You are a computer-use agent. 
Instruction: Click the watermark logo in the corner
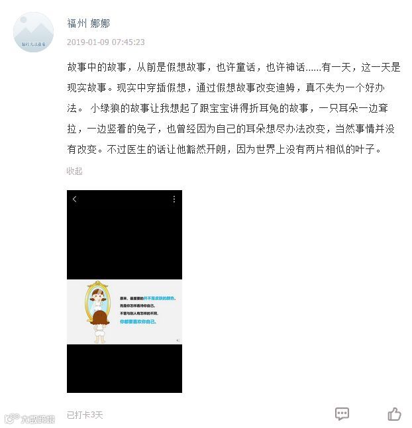pos(11,419)
